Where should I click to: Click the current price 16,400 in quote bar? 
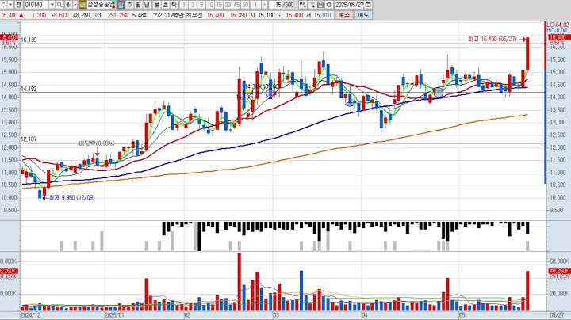pos(9,15)
